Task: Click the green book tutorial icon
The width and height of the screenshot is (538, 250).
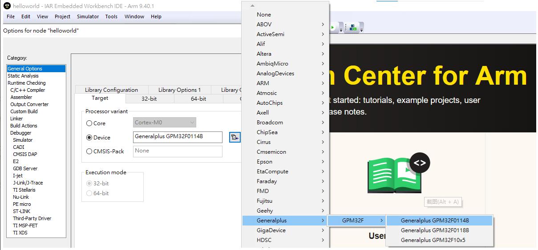Action: [394, 175]
